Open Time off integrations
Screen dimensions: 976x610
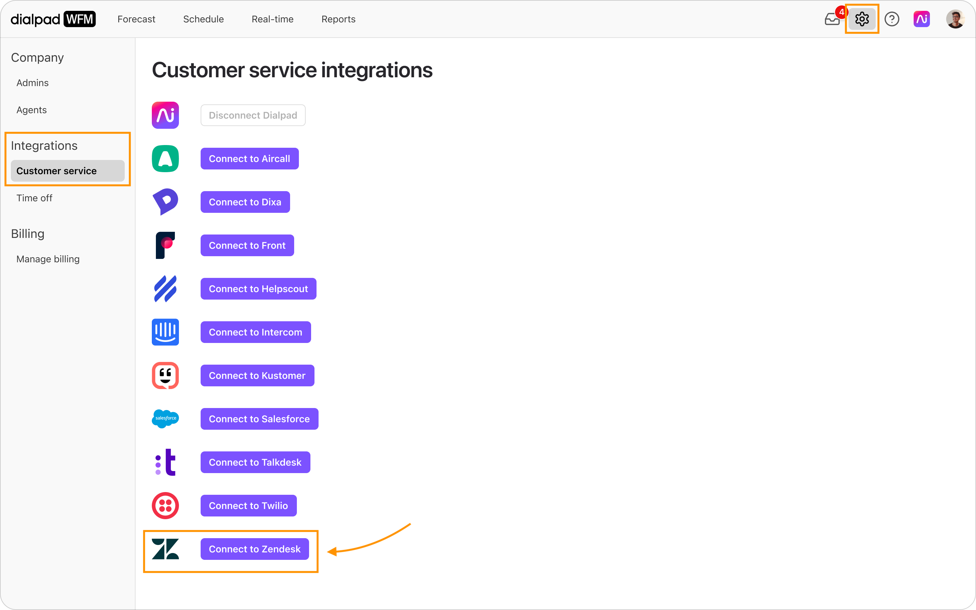34,198
